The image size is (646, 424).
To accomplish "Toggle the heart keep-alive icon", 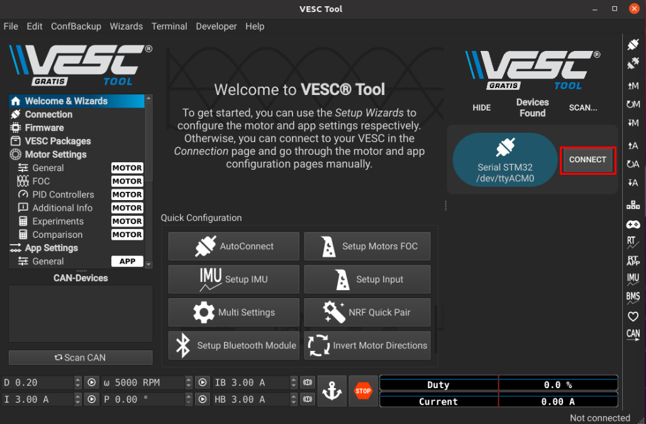I will [x=633, y=316].
